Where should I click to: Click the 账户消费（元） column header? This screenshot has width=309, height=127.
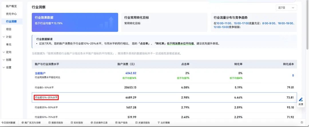[x=126, y=64]
